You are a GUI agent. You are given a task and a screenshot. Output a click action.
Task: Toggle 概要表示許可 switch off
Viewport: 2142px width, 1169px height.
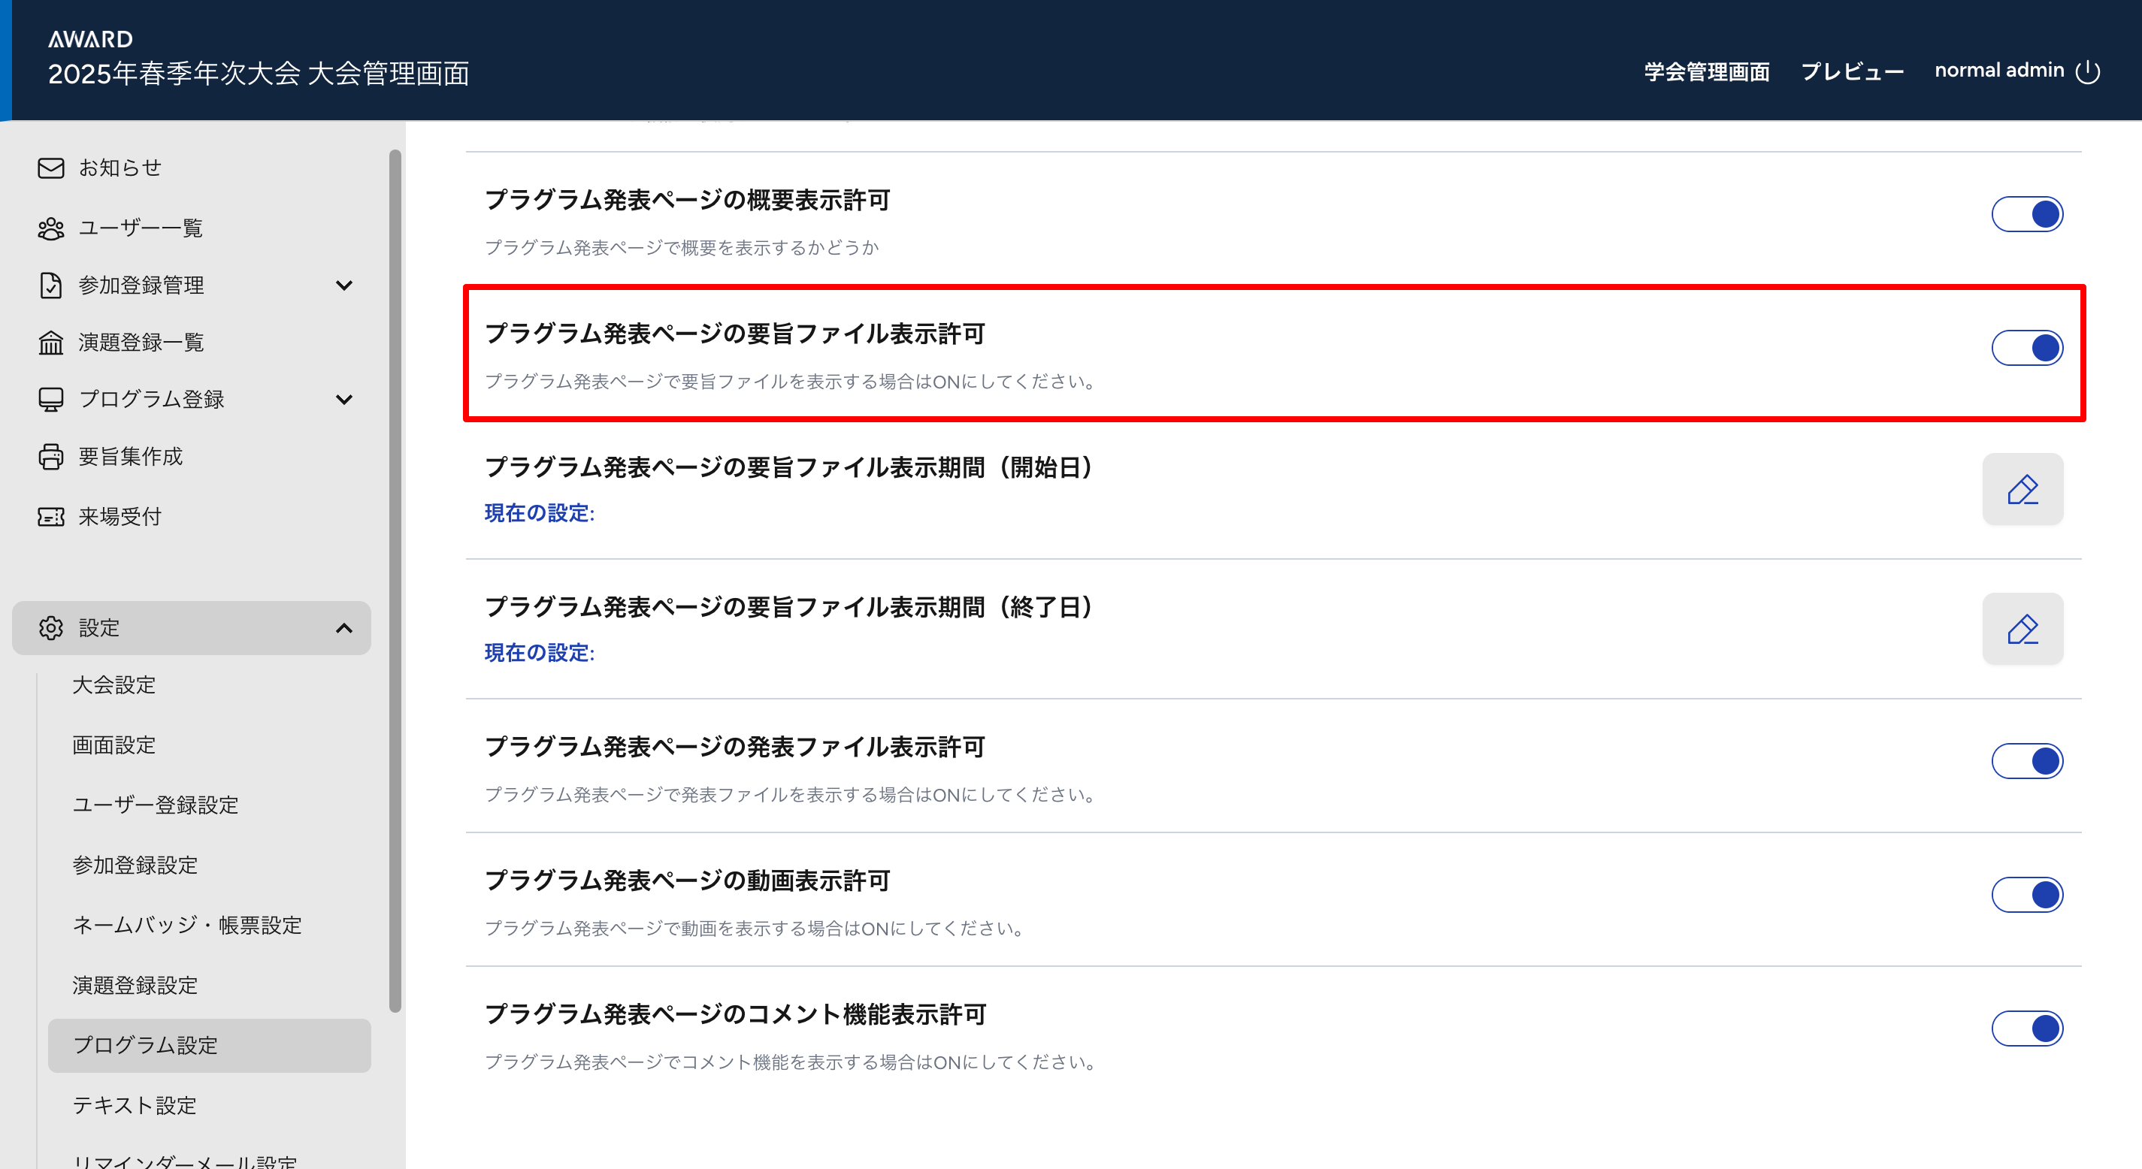point(2026,213)
